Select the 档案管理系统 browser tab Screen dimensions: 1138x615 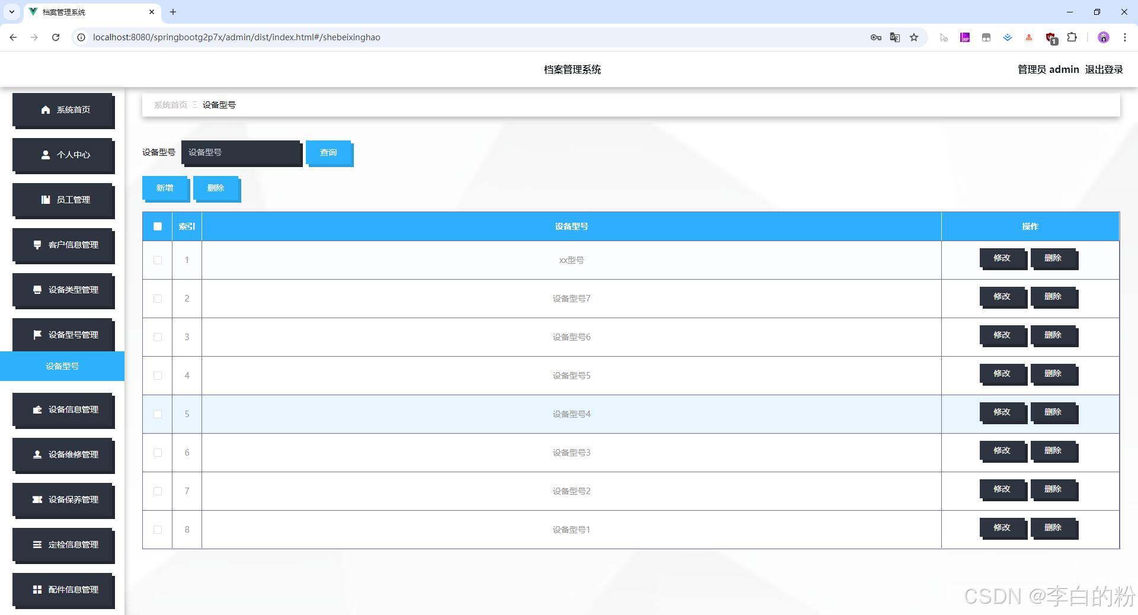coord(92,12)
